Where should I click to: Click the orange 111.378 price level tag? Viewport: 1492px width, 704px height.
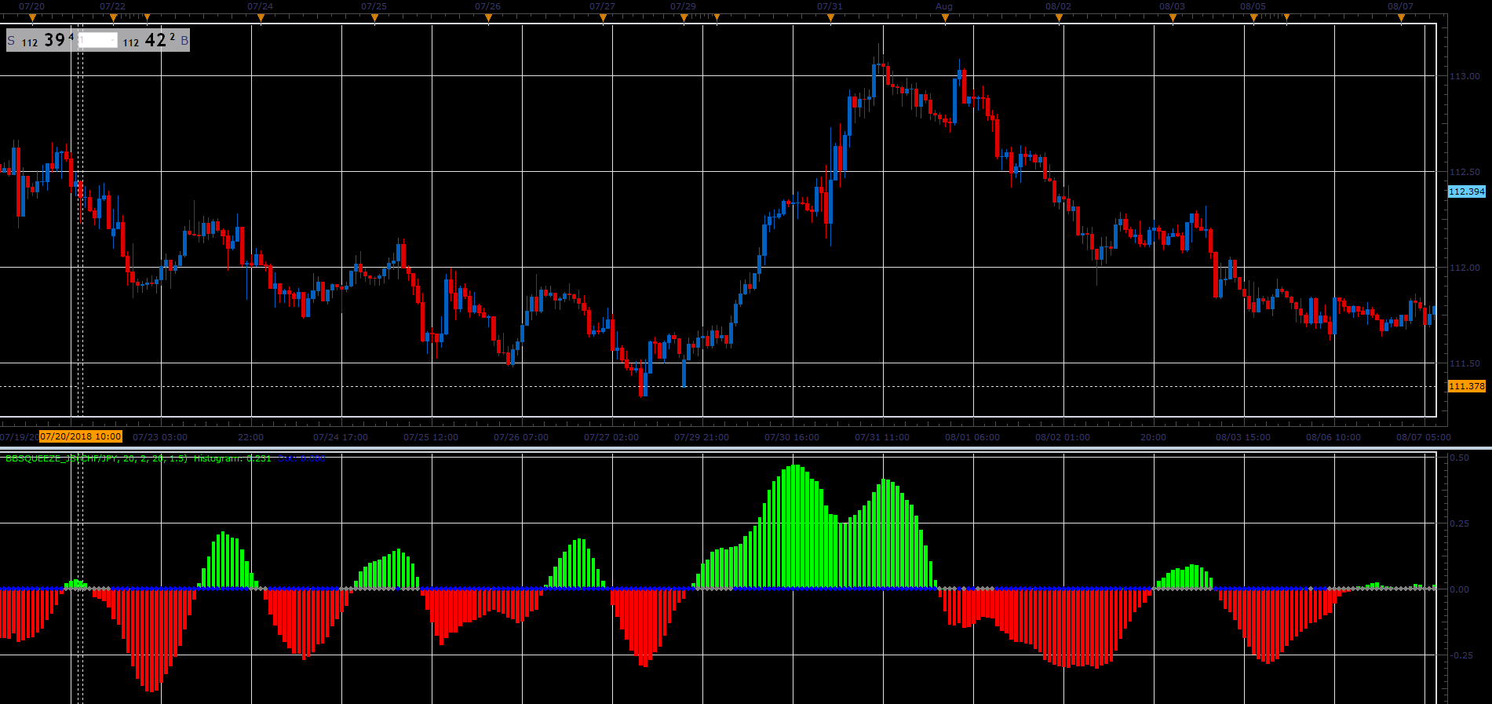click(1466, 386)
